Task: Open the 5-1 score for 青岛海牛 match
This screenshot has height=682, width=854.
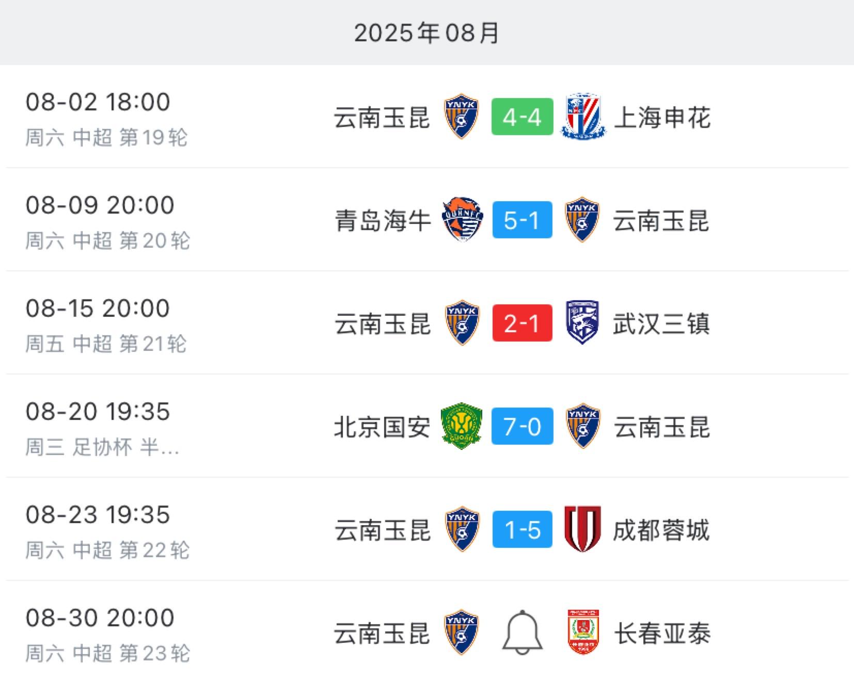Action: tap(522, 220)
